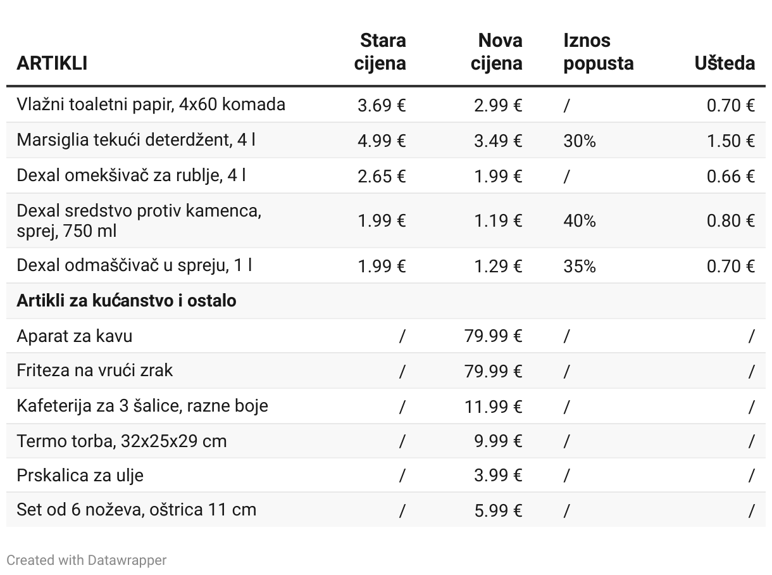Select the Vlažni toaletni papir row
Viewport: 772px width, 575px height.
click(x=386, y=104)
